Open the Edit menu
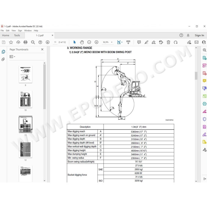The width and height of the screenshot is (207, 207). (8, 30)
